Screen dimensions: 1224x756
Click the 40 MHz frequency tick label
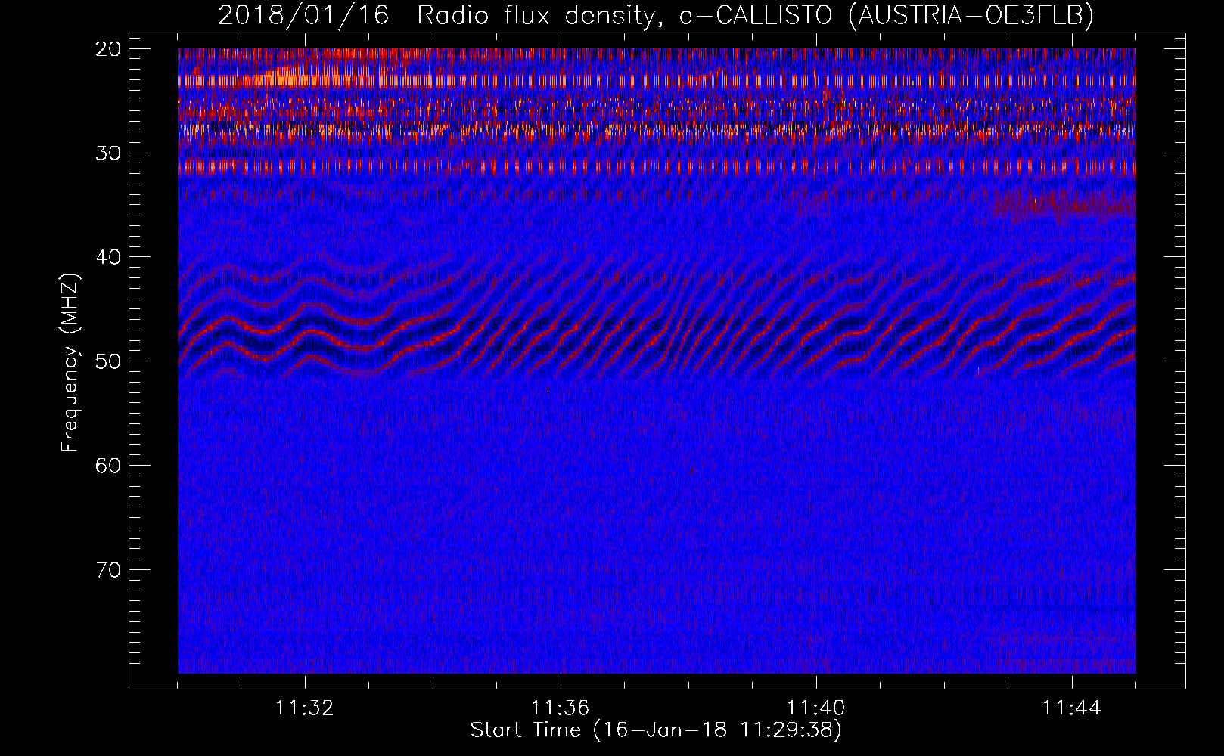tap(109, 257)
